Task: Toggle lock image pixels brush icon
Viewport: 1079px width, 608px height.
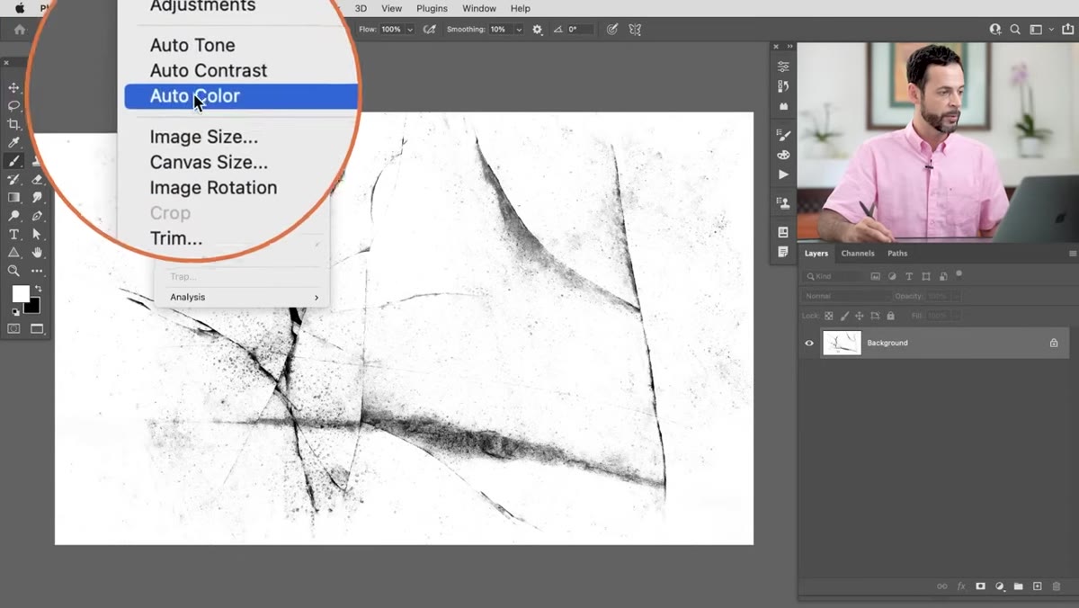Action: pos(844,316)
